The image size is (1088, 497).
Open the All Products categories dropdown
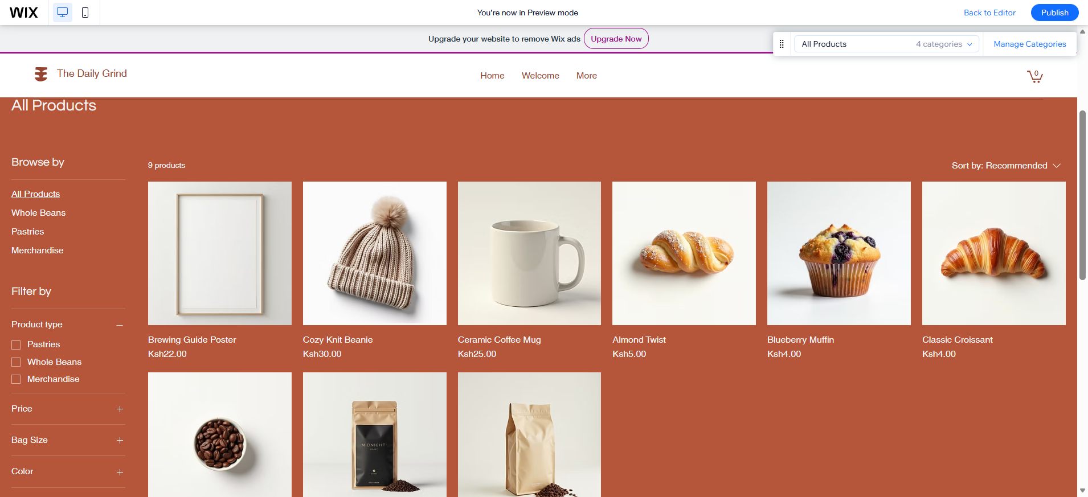coord(886,44)
